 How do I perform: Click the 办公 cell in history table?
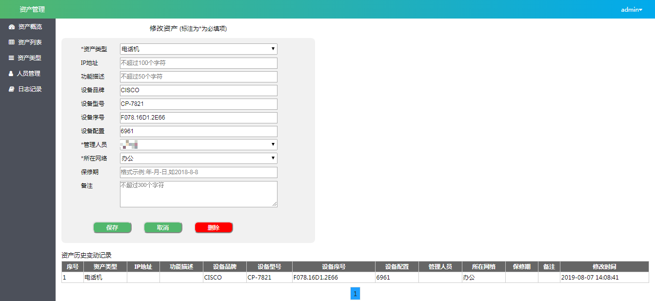(484, 277)
